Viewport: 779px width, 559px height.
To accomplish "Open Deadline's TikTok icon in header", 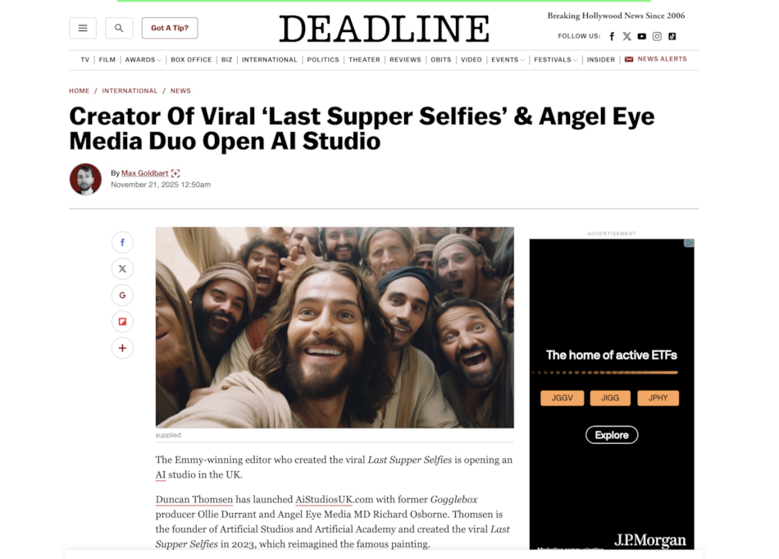I will click(x=672, y=36).
